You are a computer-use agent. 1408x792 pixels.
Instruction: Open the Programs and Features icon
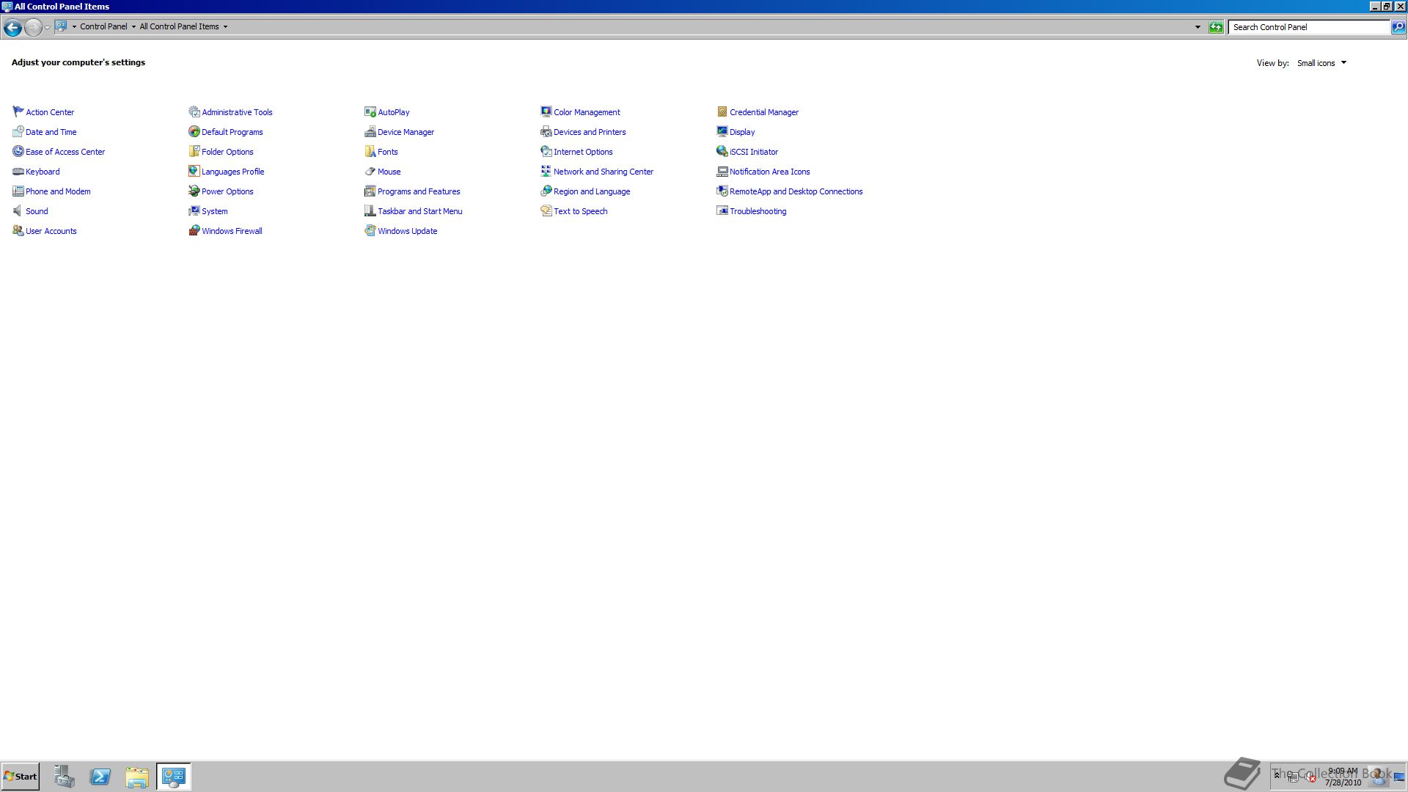pyautogui.click(x=370, y=191)
